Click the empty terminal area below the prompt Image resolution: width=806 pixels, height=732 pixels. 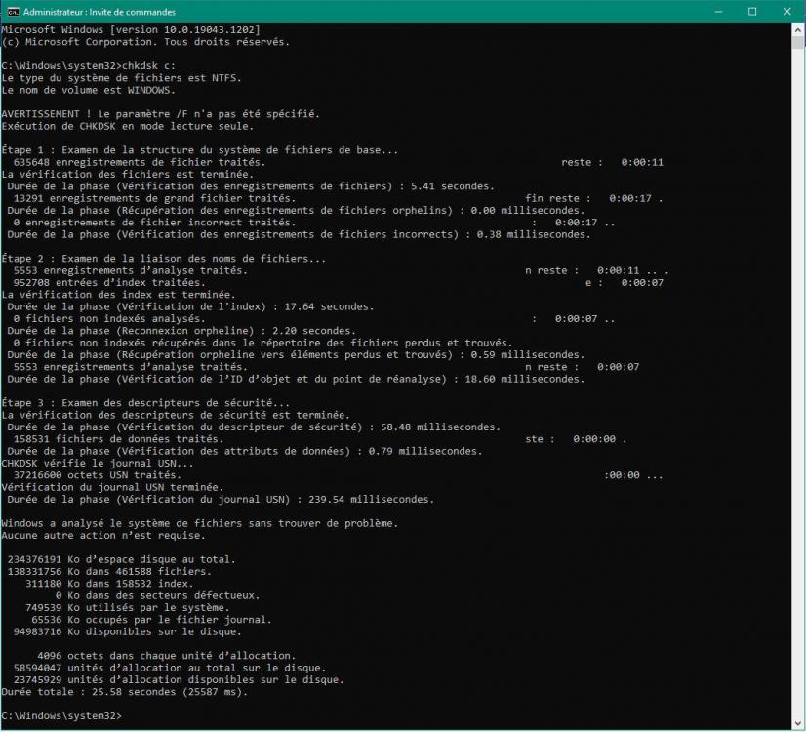click(390, 724)
